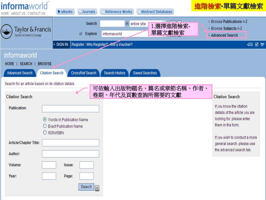Click the checkmark marked-list icon

pyautogui.click(x=257, y=44)
